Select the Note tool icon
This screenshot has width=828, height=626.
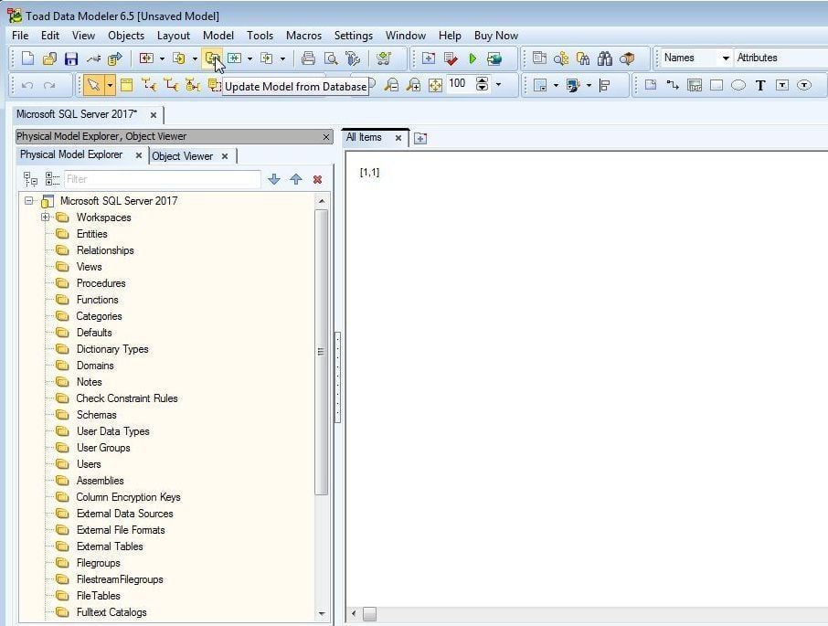(x=651, y=85)
